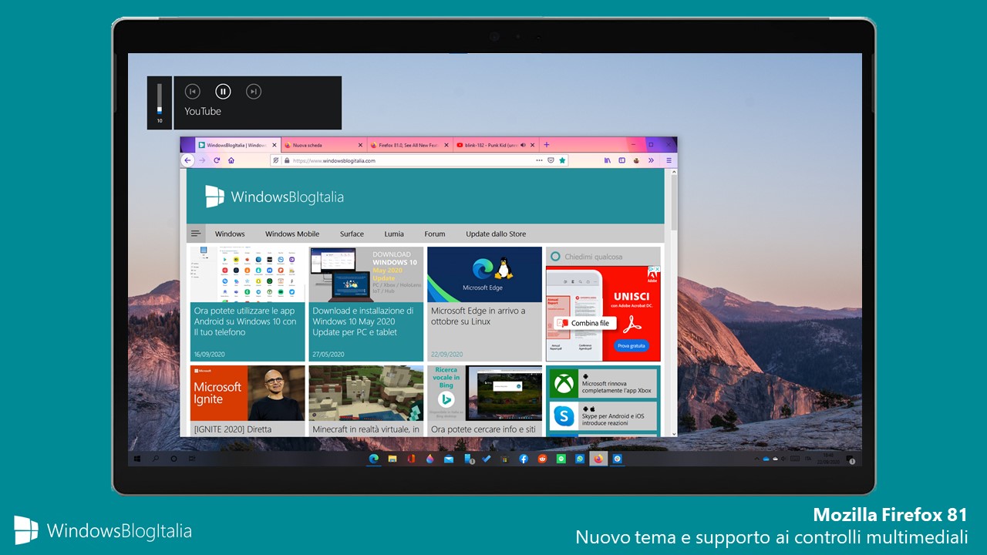Open Skype introduce reazioni news item
This screenshot has height=555, width=987.
tap(603, 416)
